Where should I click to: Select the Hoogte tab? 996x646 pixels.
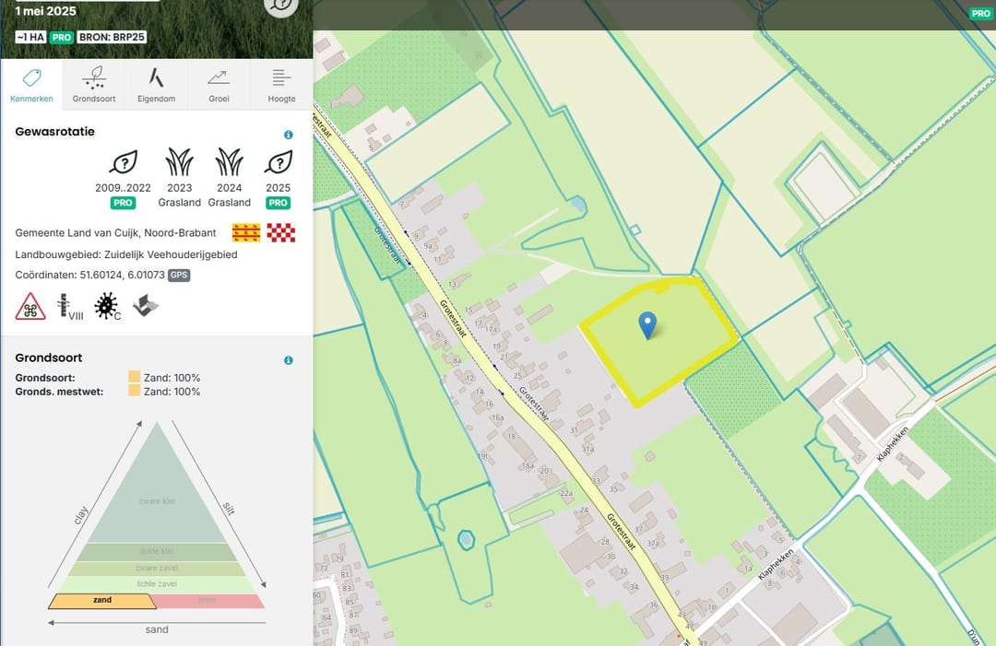click(x=281, y=85)
